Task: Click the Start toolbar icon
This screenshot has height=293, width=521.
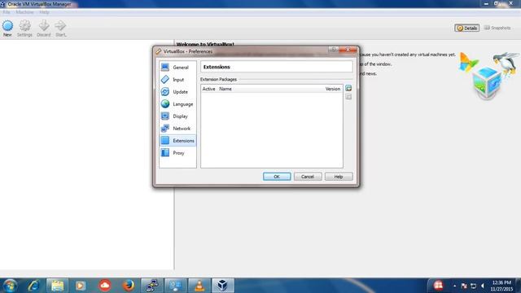Action: tap(60, 28)
